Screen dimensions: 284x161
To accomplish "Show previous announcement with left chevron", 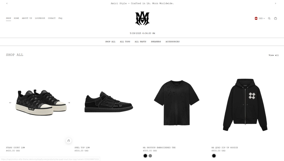I will (x=7, y=3).
